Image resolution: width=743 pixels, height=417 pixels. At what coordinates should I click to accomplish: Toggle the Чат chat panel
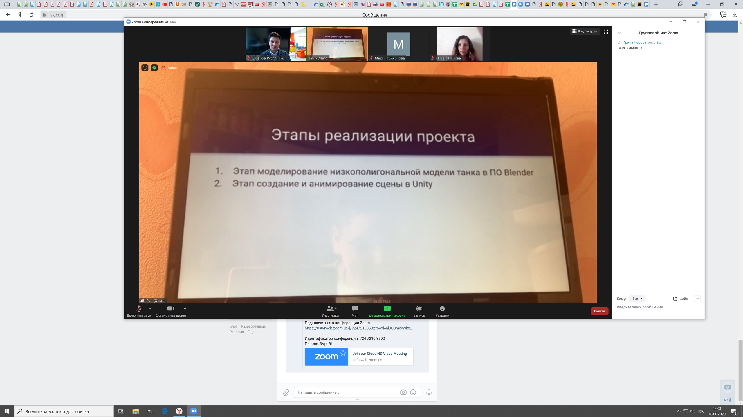click(355, 311)
